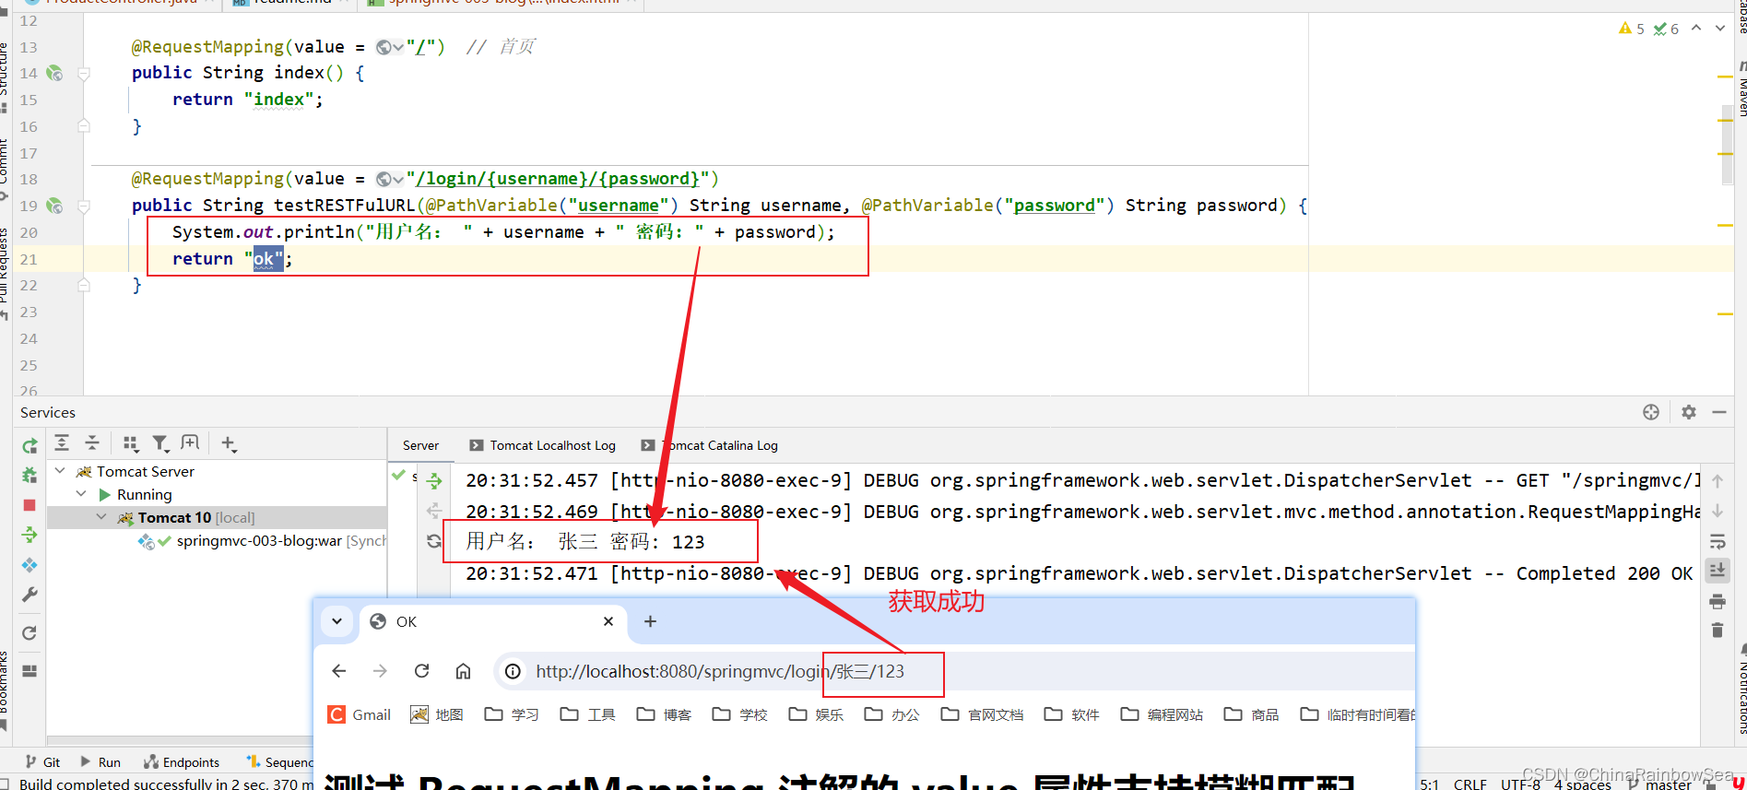Image resolution: width=1747 pixels, height=790 pixels.
Task: Click the run gutter icon on line 14
Action: point(54,73)
